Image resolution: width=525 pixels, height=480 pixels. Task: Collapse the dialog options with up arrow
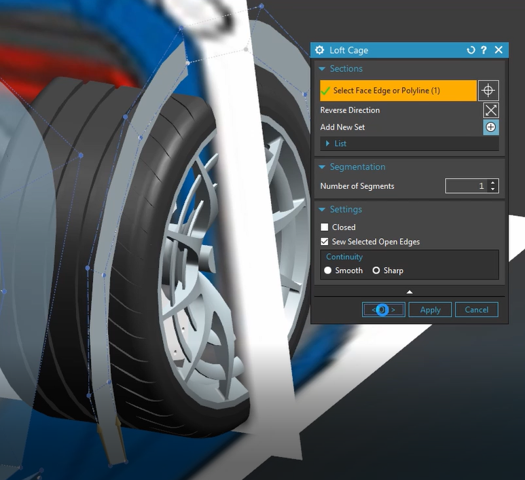409,292
